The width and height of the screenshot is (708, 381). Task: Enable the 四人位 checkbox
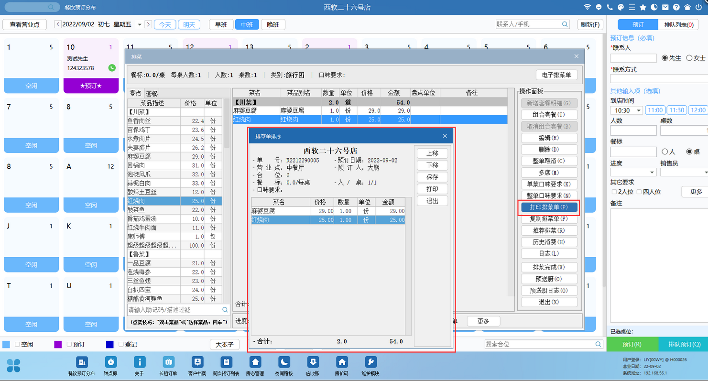639,192
